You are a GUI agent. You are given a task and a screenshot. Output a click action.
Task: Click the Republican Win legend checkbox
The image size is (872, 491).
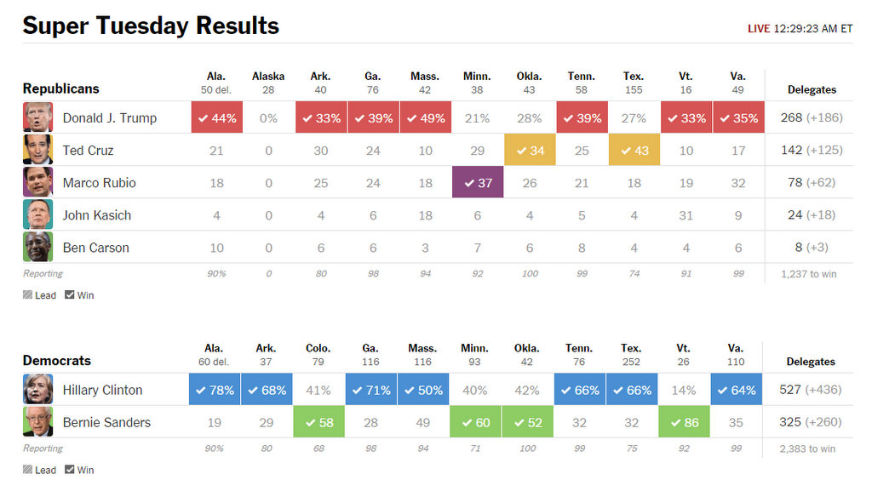tap(70, 295)
